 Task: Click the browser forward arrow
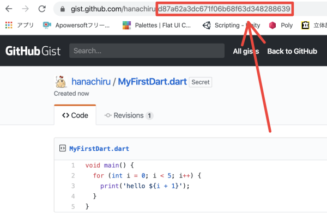[x=26, y=9]
